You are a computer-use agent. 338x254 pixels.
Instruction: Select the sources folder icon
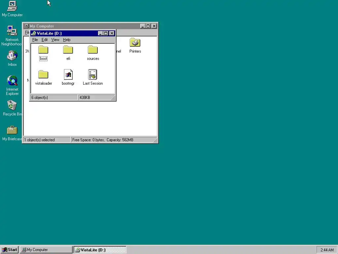93,50
